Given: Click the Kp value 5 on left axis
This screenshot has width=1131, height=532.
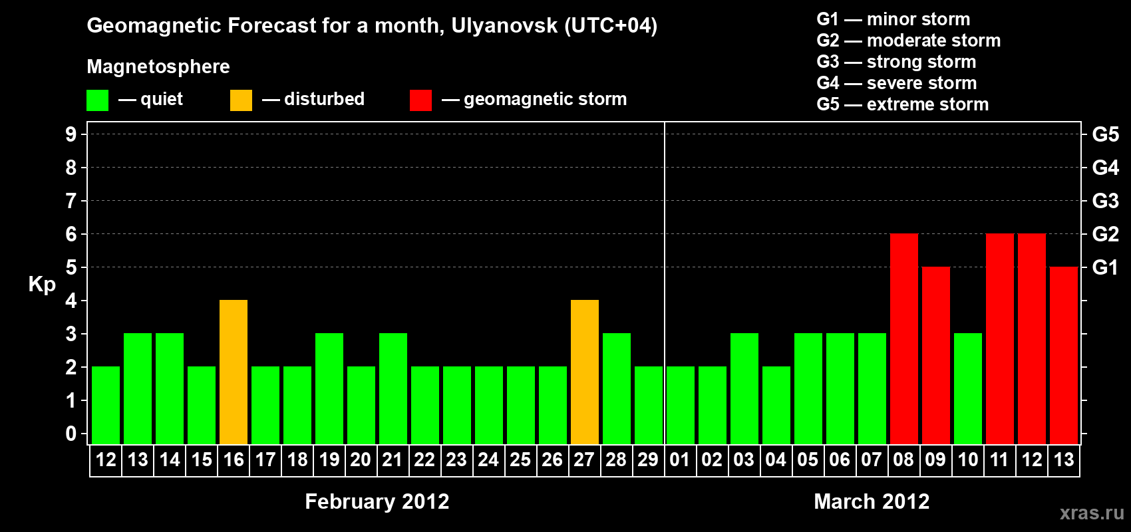Looking at the screenshot, I should tap(71, 267).
